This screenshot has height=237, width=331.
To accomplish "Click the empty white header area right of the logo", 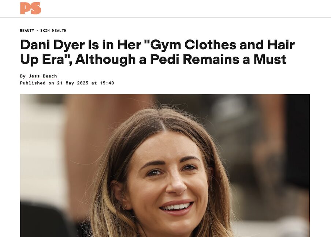I will (x=186, y=8).
